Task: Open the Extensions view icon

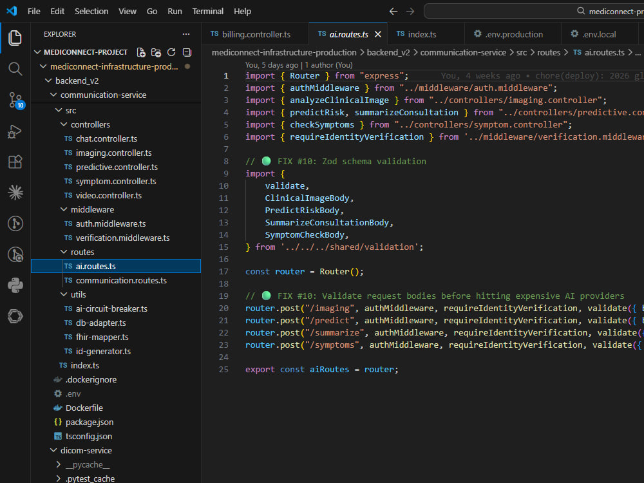Action: [x=15, y=162]
